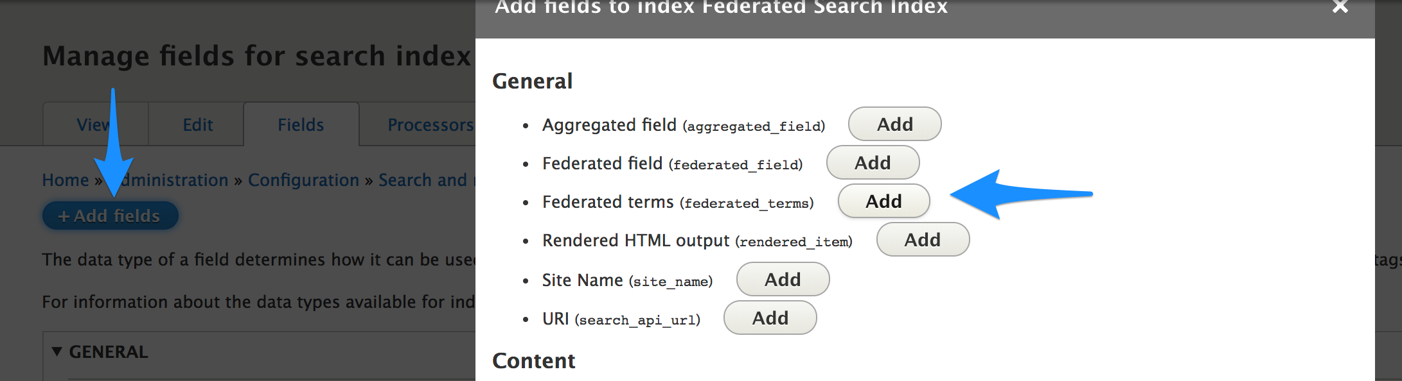The height and width of the screenshot is (381, 1402).
Task: Click Add next to Federated terms
Action: 883,201
